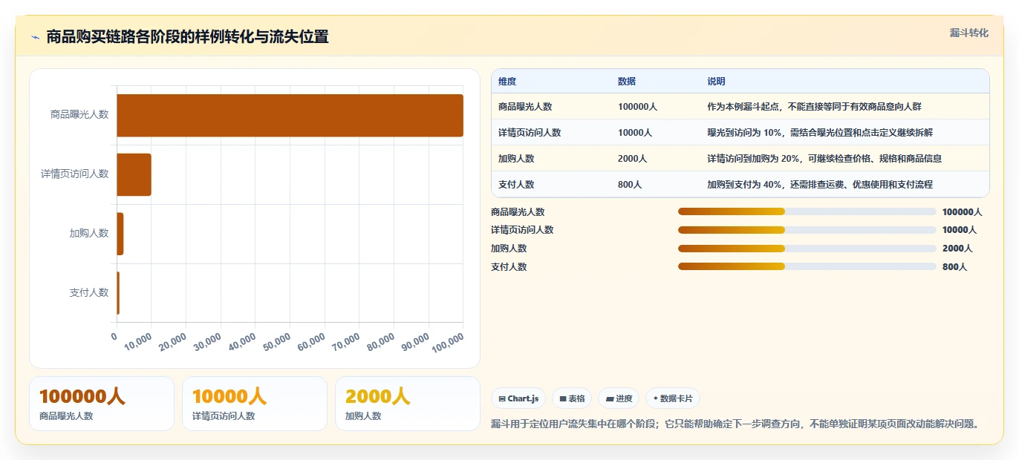Click the Chart.js chip
The height and width of the screenshot is (460, 1019).
pyautogui.click(x=518, y=398)
